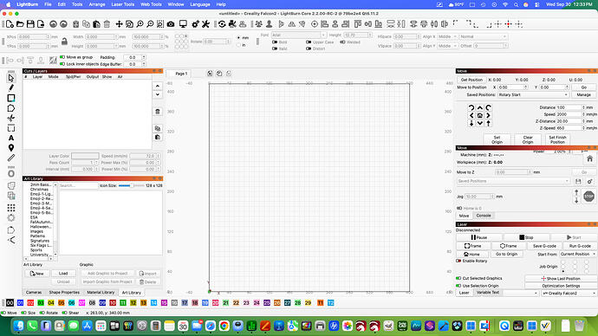Save project with the floppy disk icon

coord(30,24)
